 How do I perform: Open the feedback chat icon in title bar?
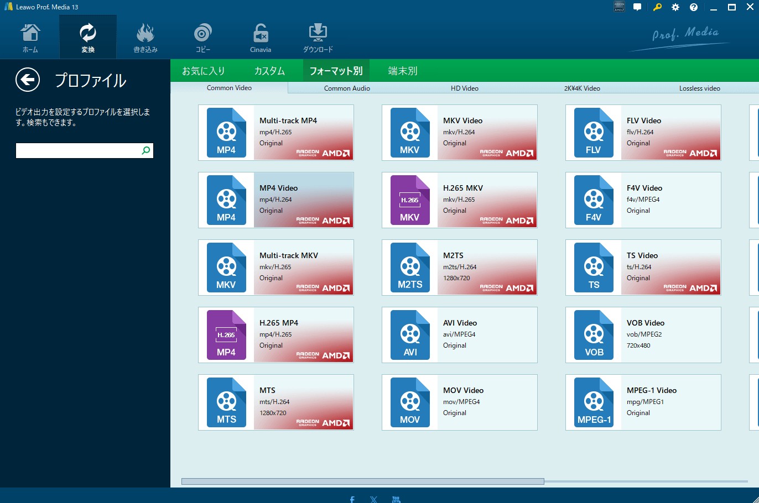tap(637, 7)
